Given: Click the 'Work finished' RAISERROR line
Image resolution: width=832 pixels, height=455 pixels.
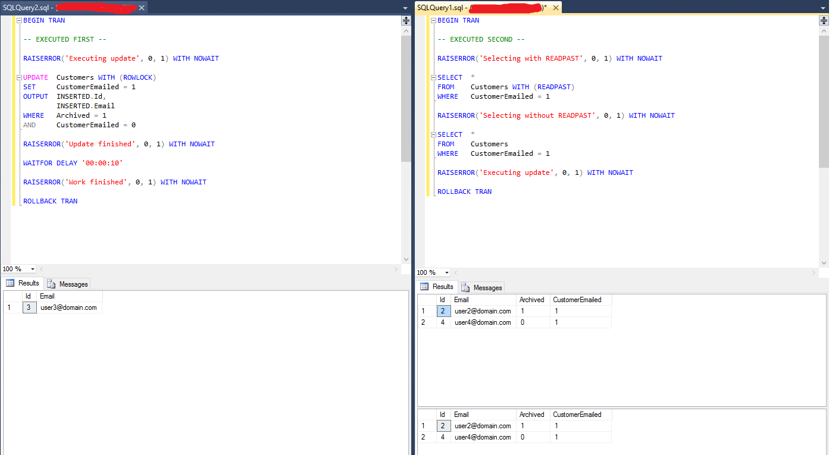Looking at the screenshot, I should click(x=115, y=182).
